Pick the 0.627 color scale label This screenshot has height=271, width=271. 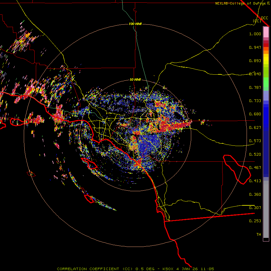click(255, 128)
